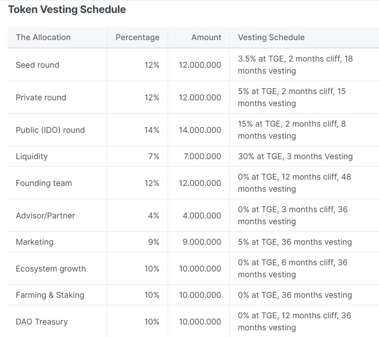Click the 14% percentage value
Viewport: 379px width, 337px height.
click(152, 130)
